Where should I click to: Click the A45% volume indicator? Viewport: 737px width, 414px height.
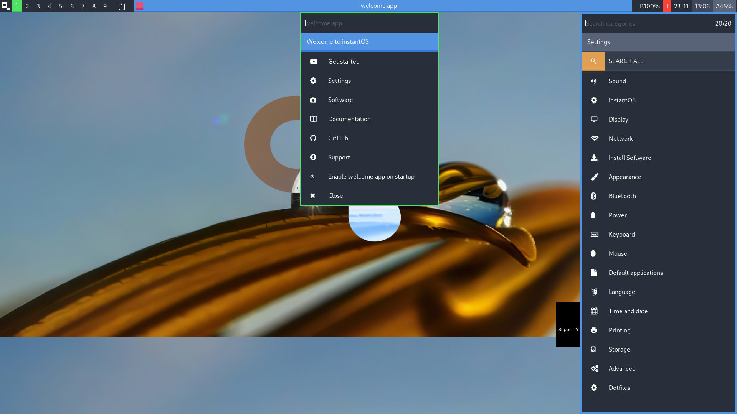click(x=724, y=6)
